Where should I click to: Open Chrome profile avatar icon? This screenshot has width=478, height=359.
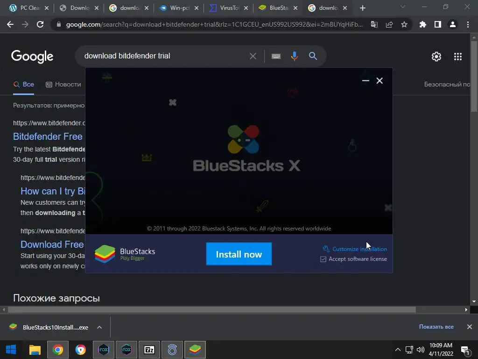pyautogui.click(x=453, y=24)
